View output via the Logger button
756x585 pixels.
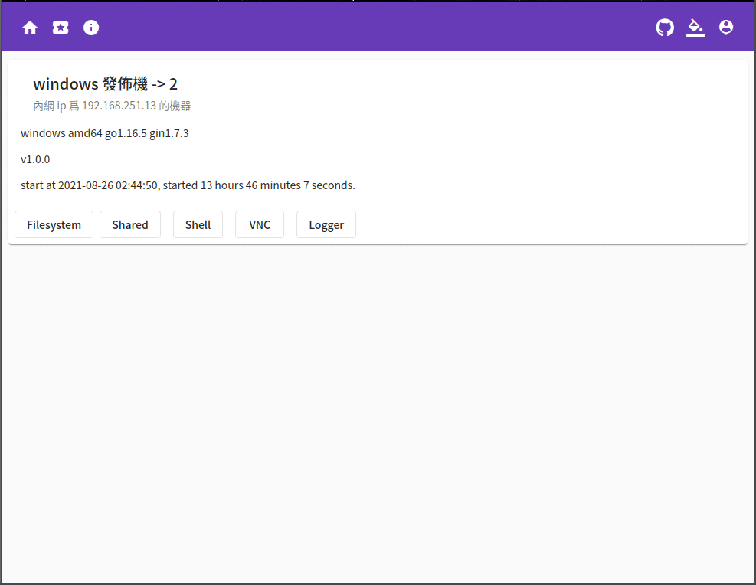click(326, 224)
